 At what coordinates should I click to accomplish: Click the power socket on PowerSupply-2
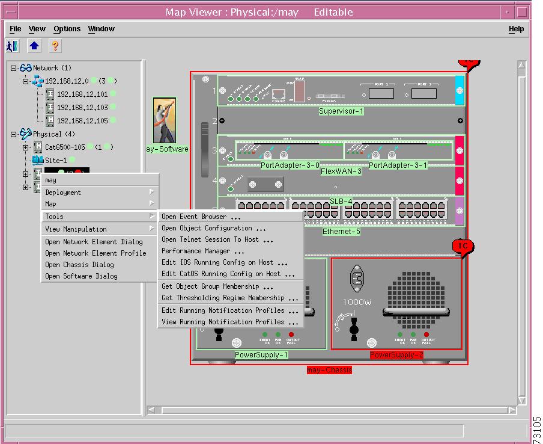click(x=357, y=278)
